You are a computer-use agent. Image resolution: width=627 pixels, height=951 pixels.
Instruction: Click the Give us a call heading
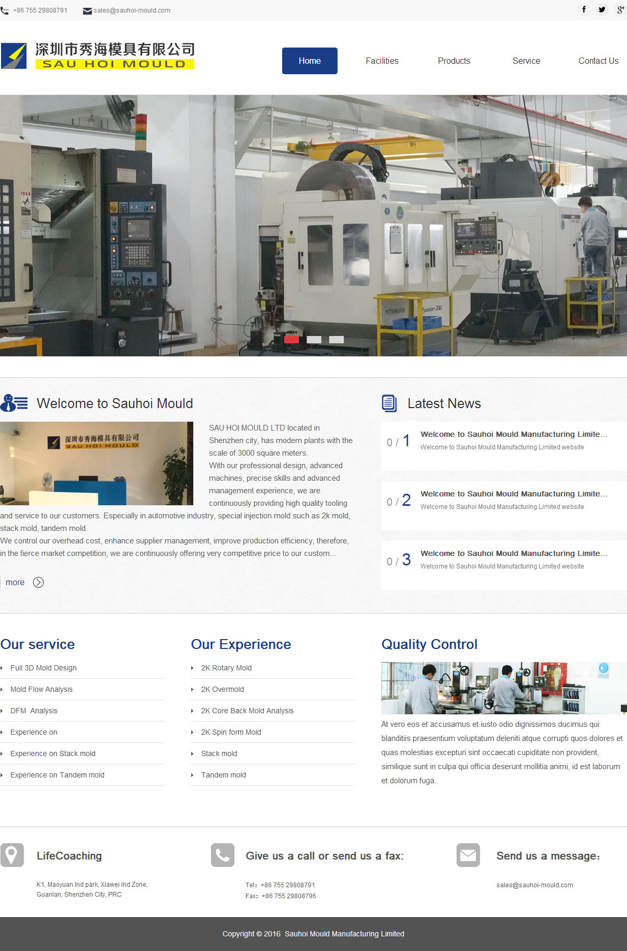tap(324, 856)
